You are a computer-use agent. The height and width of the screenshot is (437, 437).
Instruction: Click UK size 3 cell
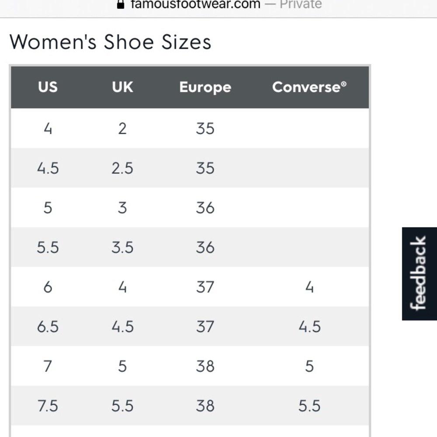(x=122, y=208)
